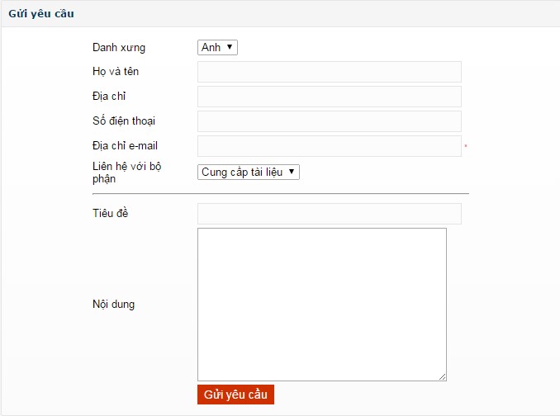The image size is (560, 416).
Task: Click the Họ và tên label
Action: (x=116, y=72)
